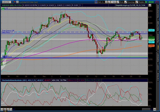This screenshot has width=160, height=112.
Task: Click the symbol actions icon beside the AusDollar description
Action: point(17,2)
